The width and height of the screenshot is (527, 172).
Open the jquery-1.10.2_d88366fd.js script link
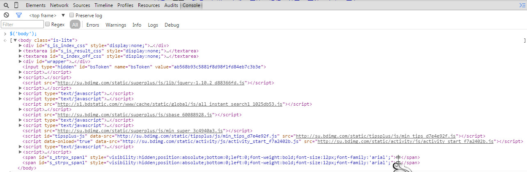click(151, 83)
